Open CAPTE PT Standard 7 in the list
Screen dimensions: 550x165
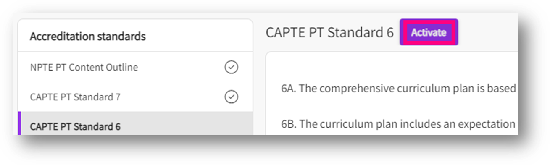[75, 97]
